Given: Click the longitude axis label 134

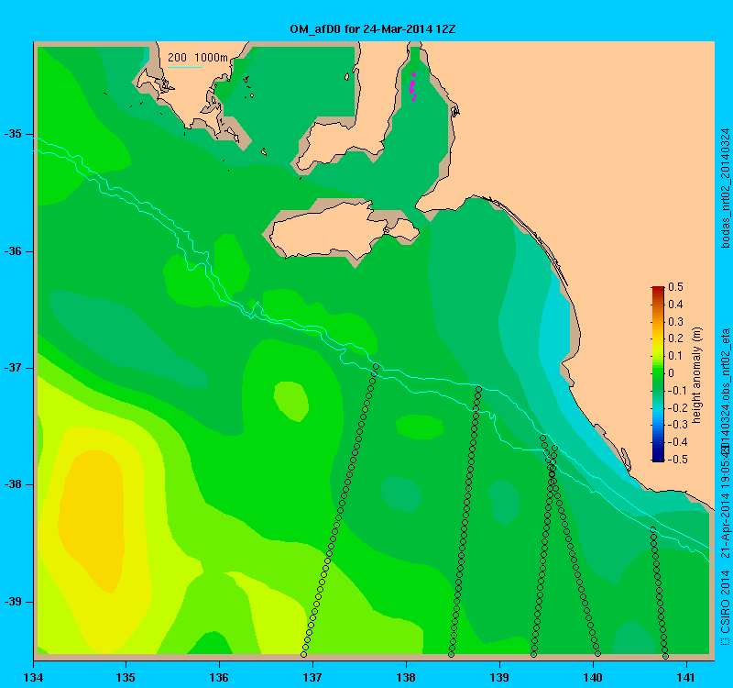Looking at the screenshot, I should (33, 677).
